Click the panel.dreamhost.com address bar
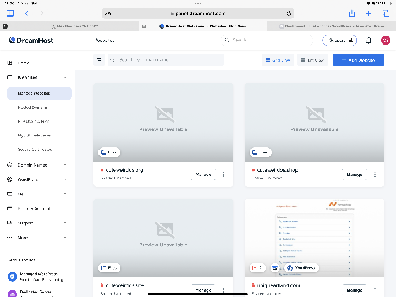Image resolution: width=396 pixels, height=297 pixels. tap(198, 13)
